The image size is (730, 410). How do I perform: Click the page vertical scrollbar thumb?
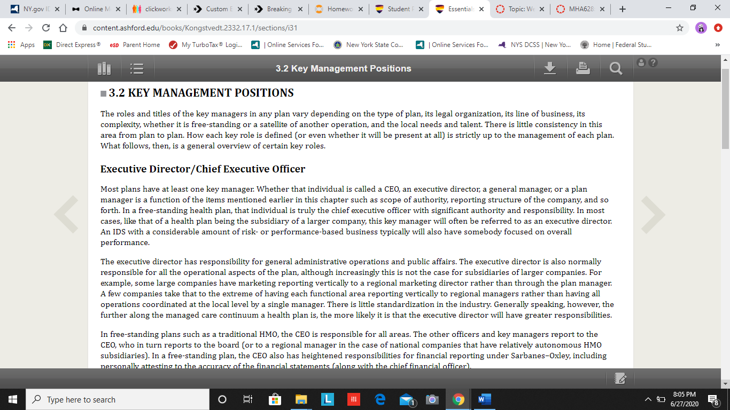tap(725, 108)
